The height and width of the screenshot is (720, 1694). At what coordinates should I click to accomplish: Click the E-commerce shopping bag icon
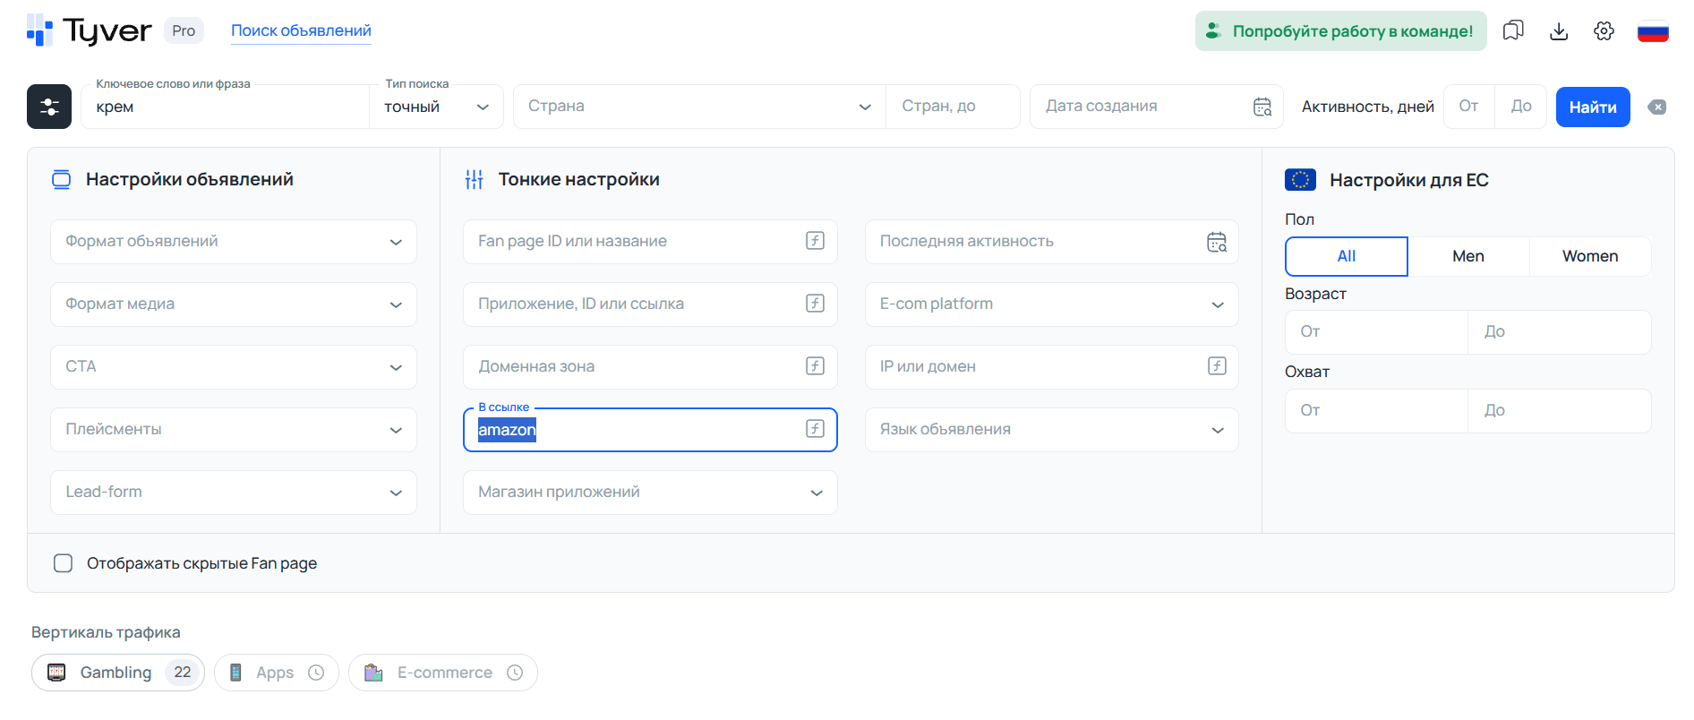373,673
